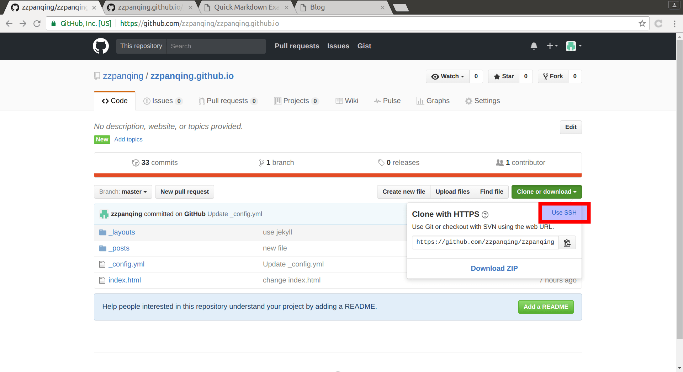
Task: Click the stargazers count next to Star
Action: (x=526, y=76)
